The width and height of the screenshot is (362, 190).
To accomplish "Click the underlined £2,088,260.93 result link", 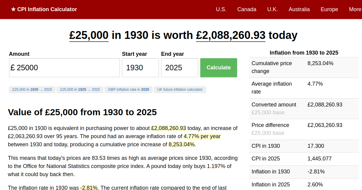I will (230, 35).
